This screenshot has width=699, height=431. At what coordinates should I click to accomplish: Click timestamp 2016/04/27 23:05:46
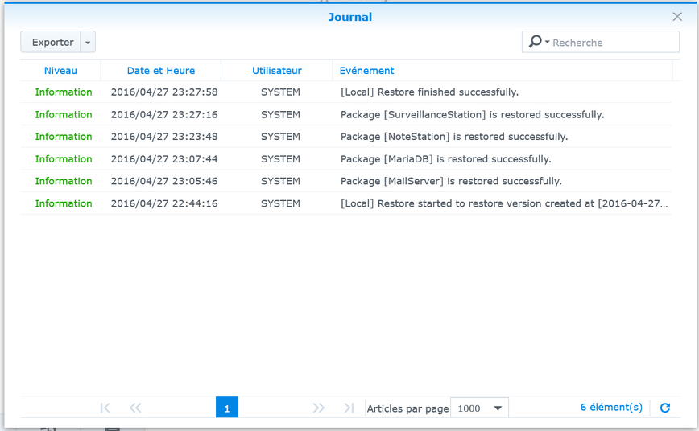coord(164,181)
